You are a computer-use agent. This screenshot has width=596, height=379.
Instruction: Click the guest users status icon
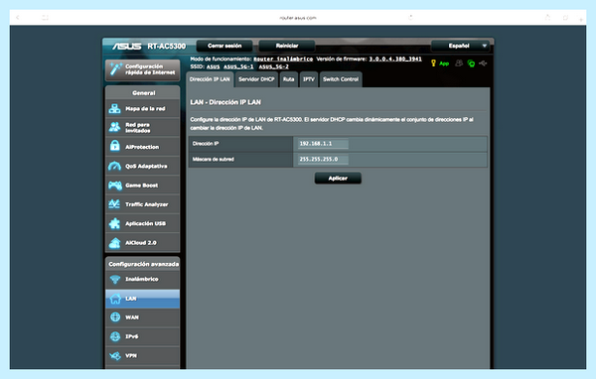[459, 63]
